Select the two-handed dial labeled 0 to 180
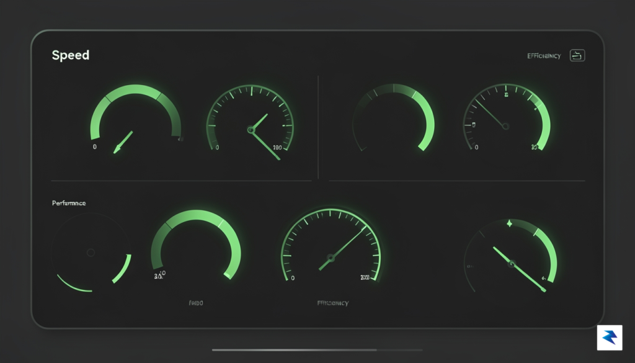 251,122
